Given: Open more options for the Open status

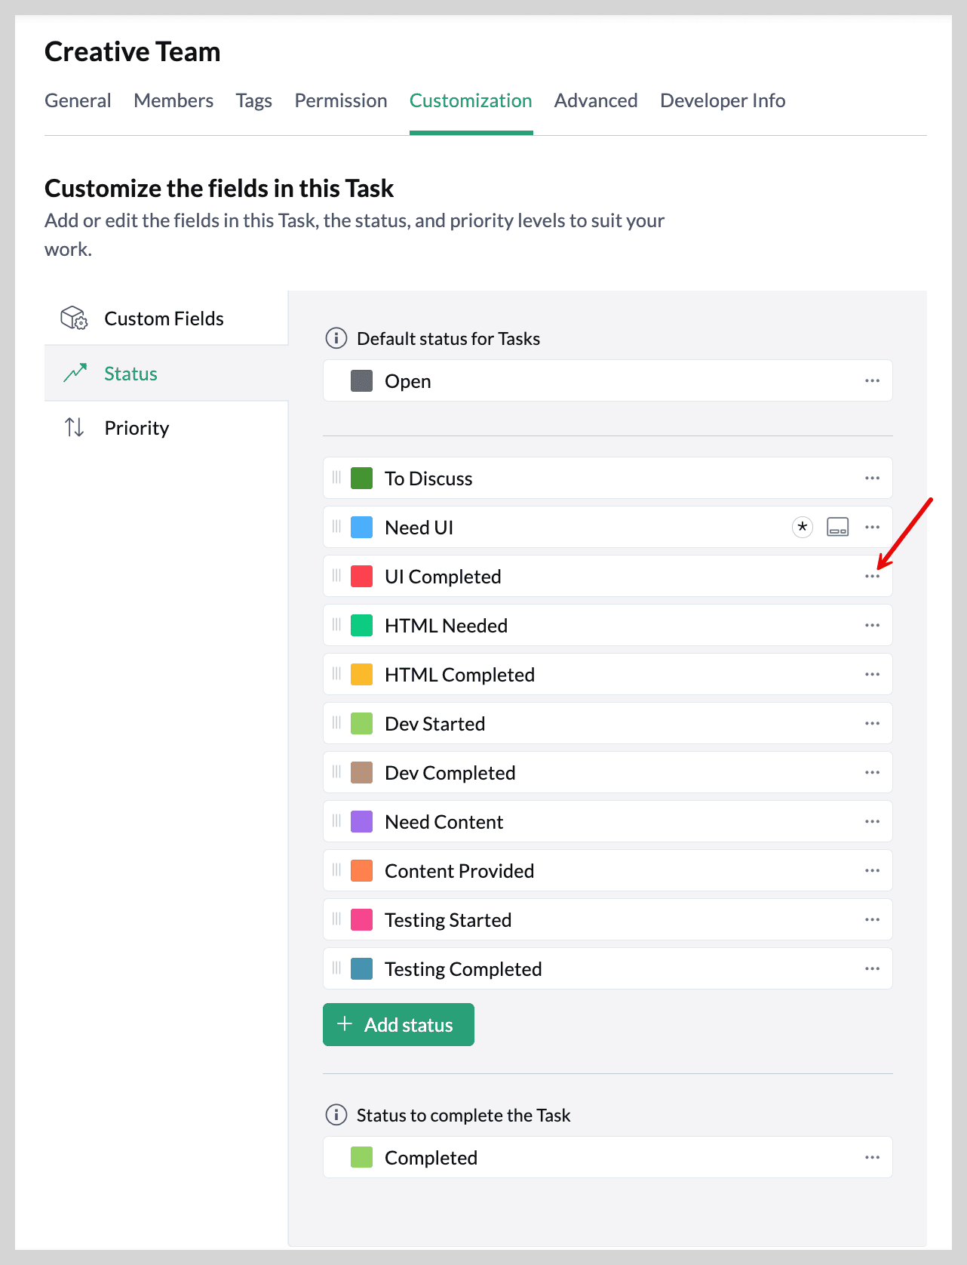Looking at the screenshot, I should (x=873, y=380).
